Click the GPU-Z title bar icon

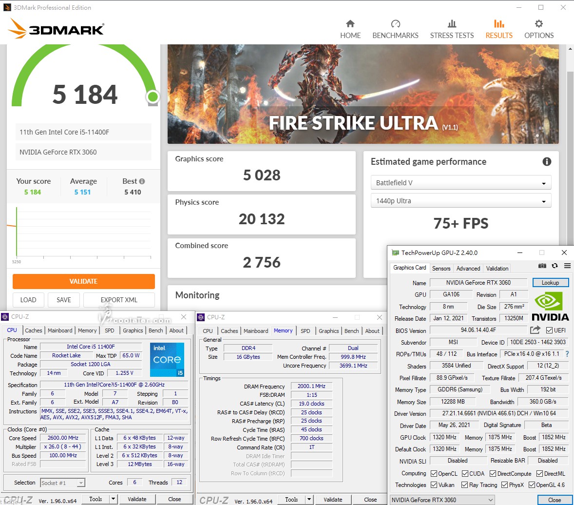[x=395, y=252]
